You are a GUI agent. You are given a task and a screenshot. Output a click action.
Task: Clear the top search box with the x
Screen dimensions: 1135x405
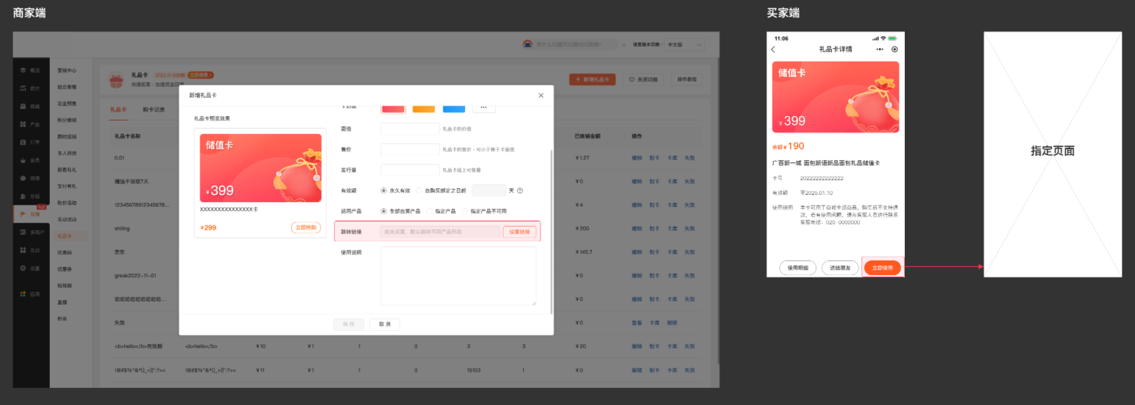click(623, 45)
